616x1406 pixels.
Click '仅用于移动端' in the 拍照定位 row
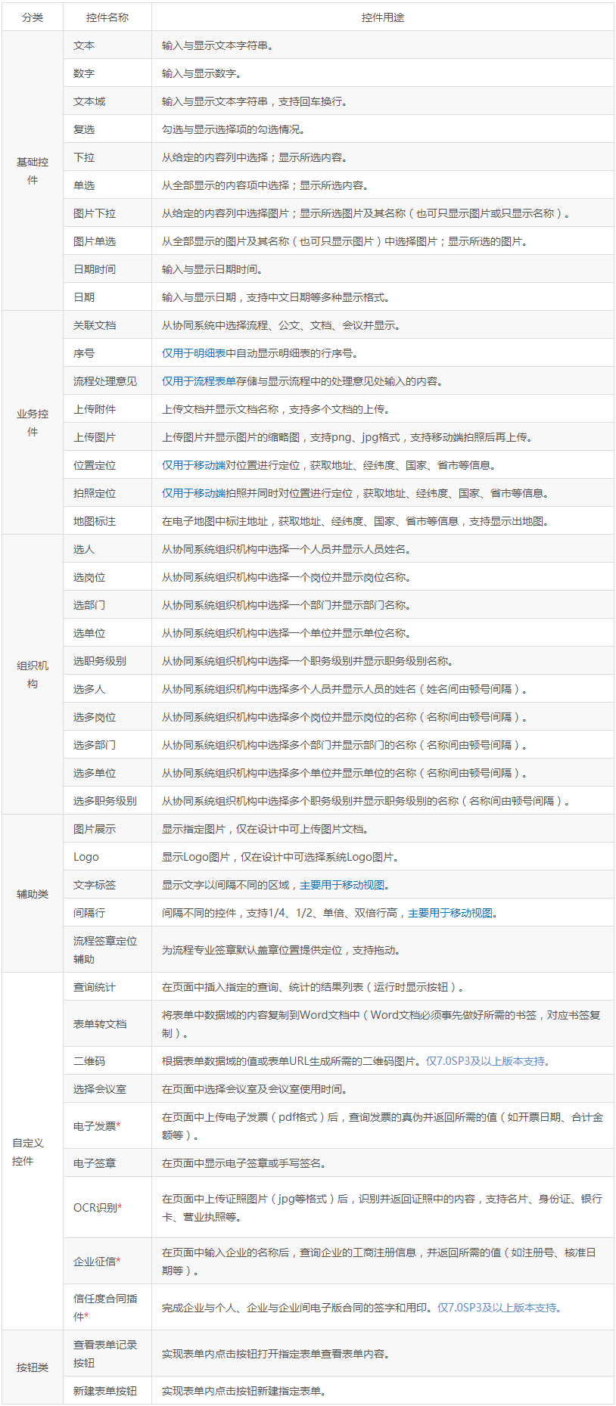(194, 493)
